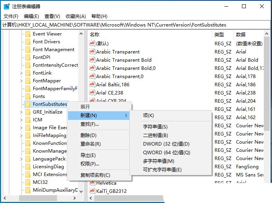Expand the FontLink tree node

coord(21,73)
